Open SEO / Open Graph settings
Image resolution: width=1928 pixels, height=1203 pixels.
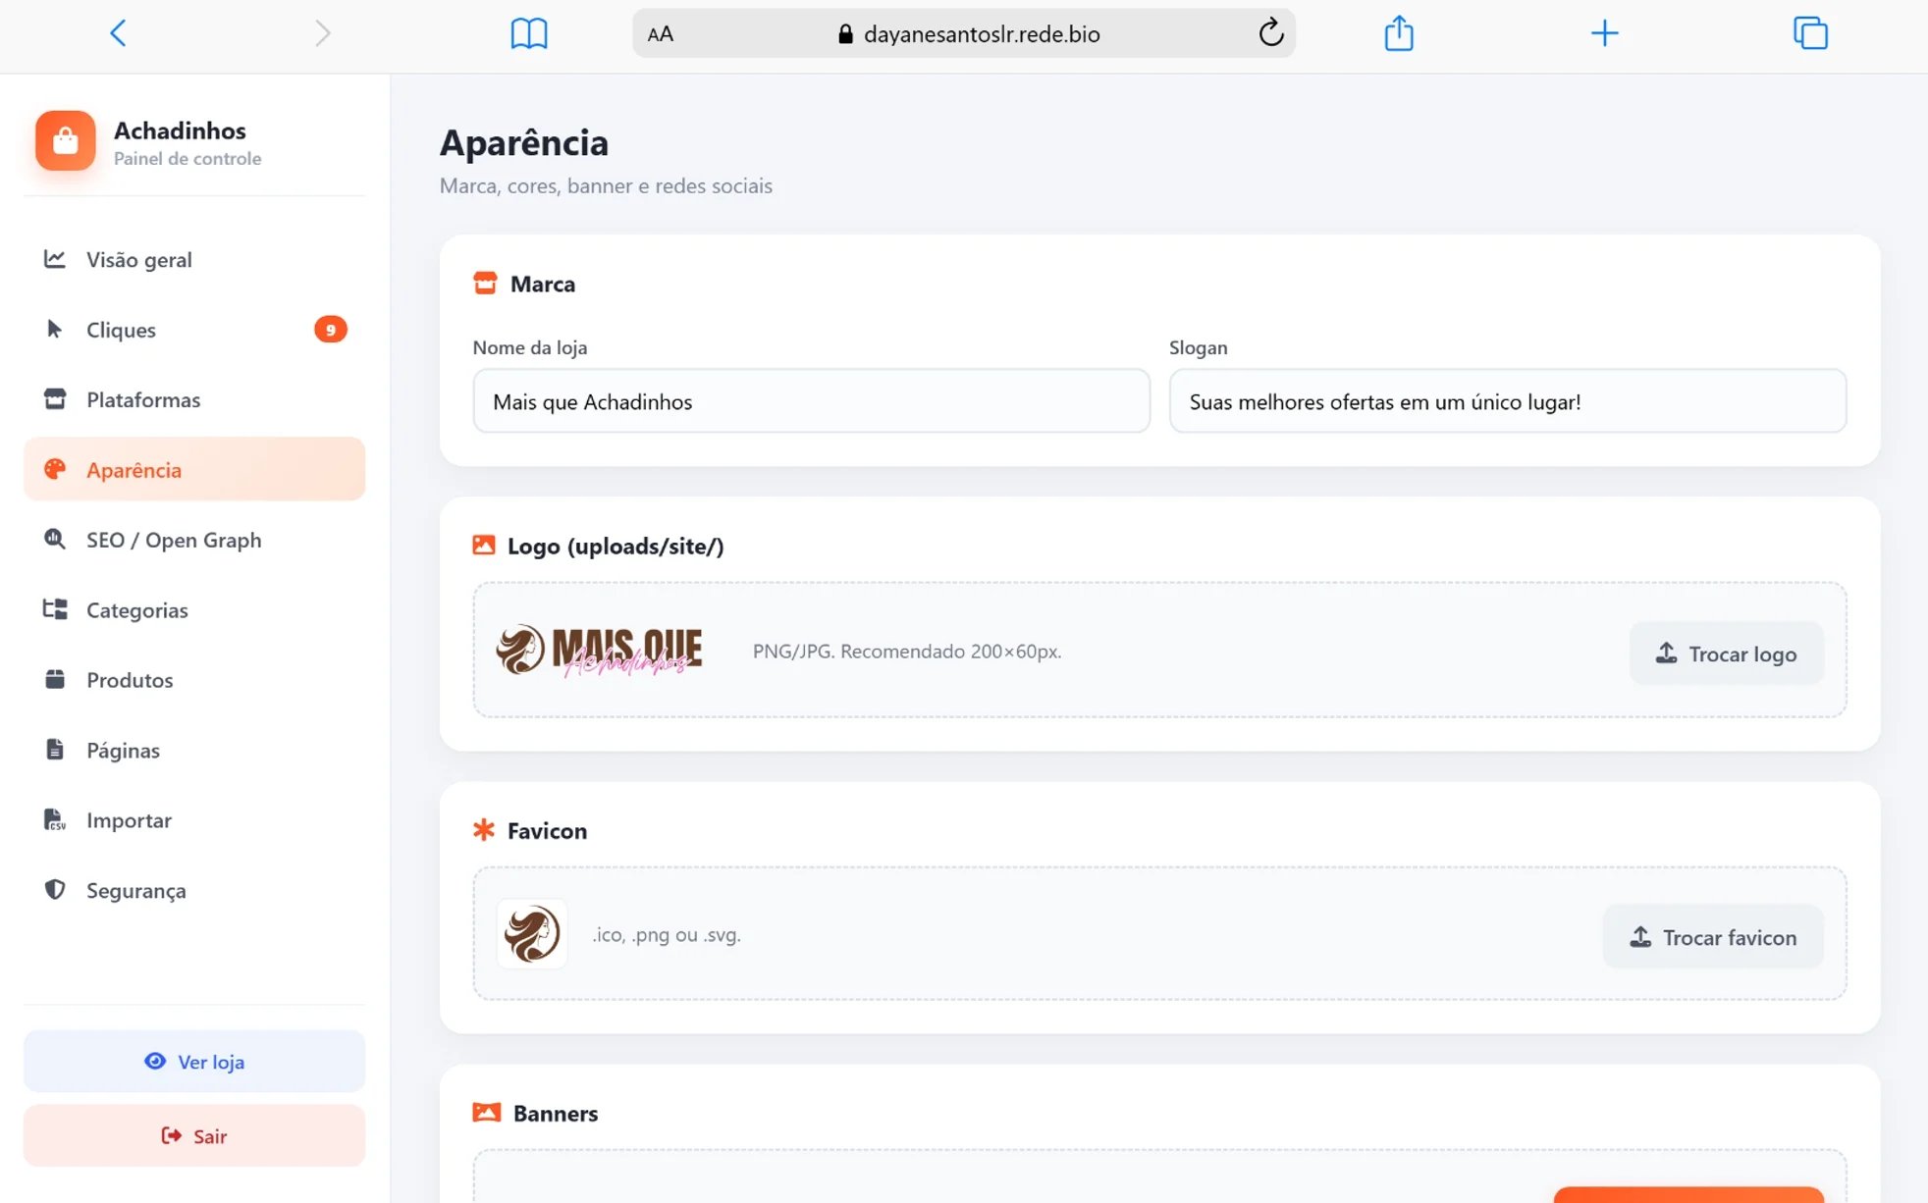click(194, 540)
